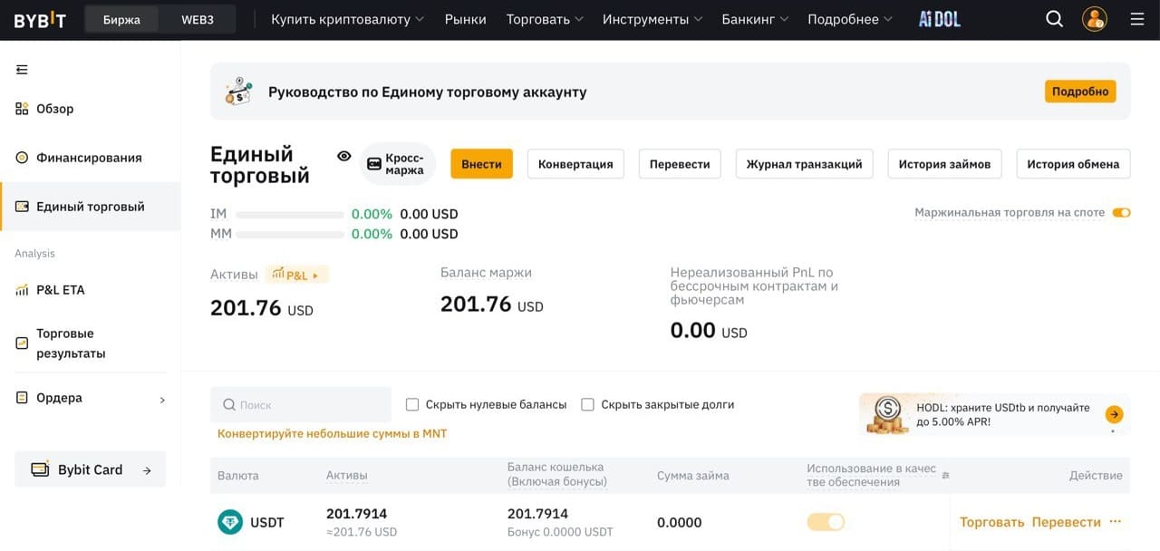Image resolution: width=1160 pixels, height=551 pixels.
Task: Click the IM margin progress bar
Action: pyautogui.click(x=290, y=215)
